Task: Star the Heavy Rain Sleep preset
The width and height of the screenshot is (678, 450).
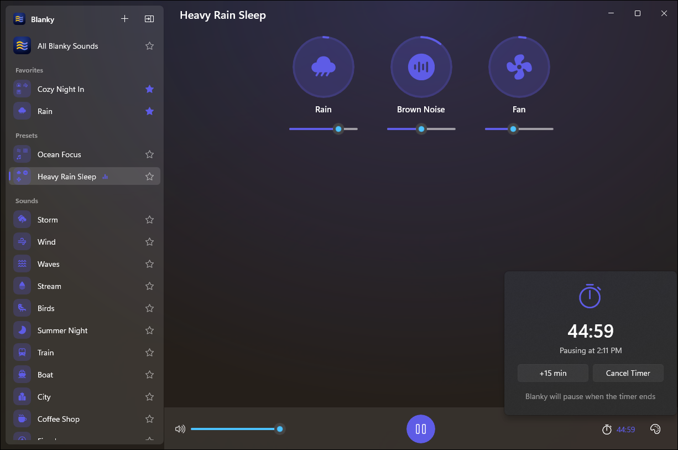Action: [149, 177]
